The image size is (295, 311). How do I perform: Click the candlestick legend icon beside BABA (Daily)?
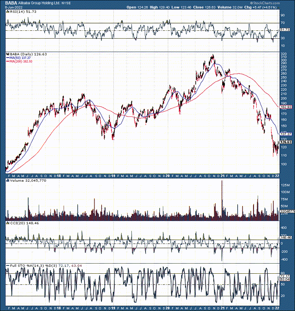click(x=8, y=54)
